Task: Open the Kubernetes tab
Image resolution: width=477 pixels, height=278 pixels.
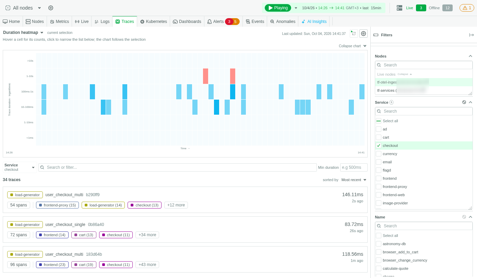Action: (153, 22)
